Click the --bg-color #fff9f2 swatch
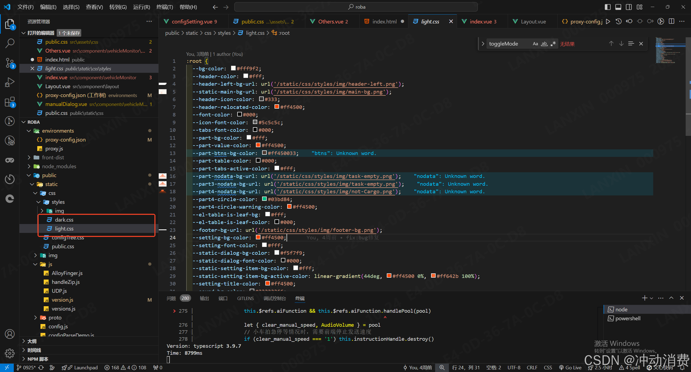The height and width of the screenshot is (372, 691). point(233,68)
